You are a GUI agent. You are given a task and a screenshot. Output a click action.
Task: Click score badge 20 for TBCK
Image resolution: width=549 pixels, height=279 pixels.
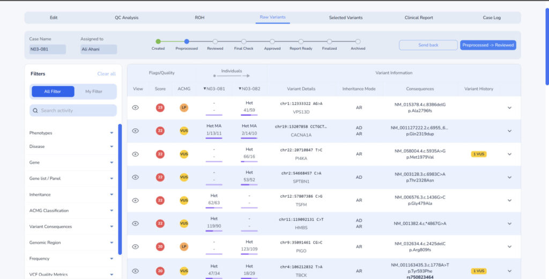click(160, 271)
